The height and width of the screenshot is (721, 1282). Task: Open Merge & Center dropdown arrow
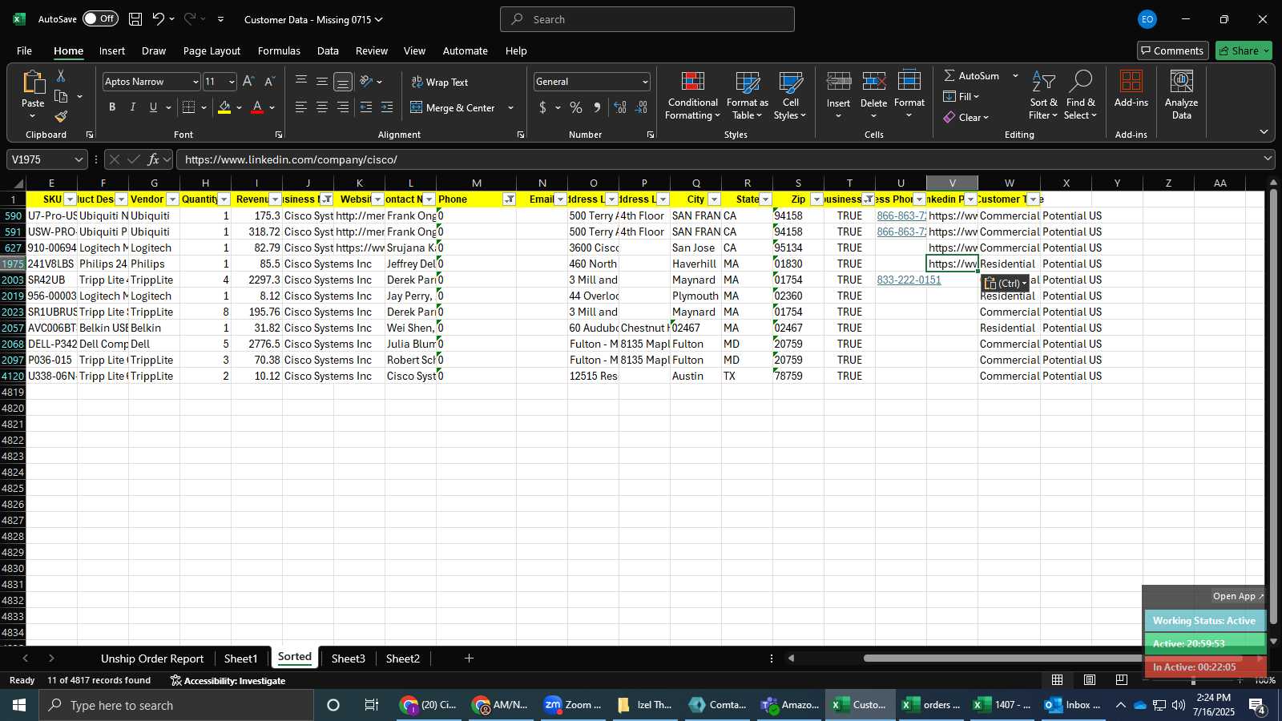tap(510, 108)
